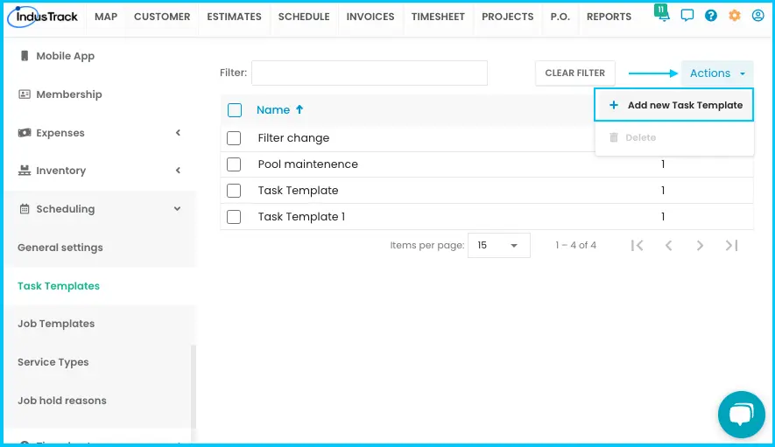
Task: Open the CUSTOMER menu
Action: 162,17
